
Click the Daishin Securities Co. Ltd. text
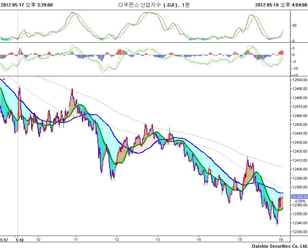[280, 246]
